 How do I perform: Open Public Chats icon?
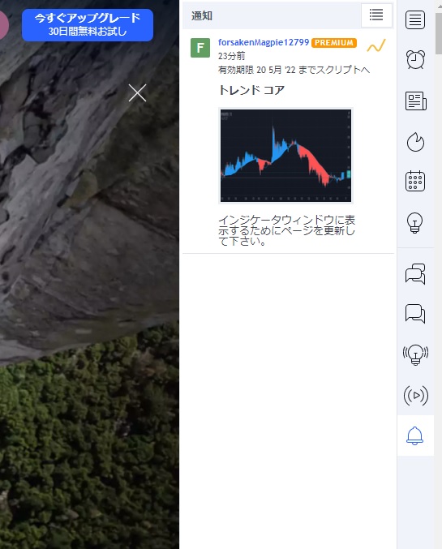click(415, 273)
